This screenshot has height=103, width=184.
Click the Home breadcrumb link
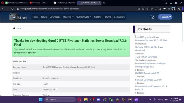coord(18,28)
